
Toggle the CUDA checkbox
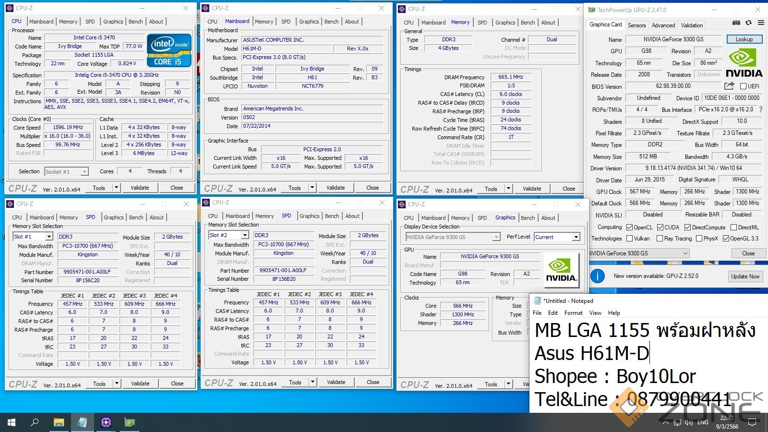point(660,228)
